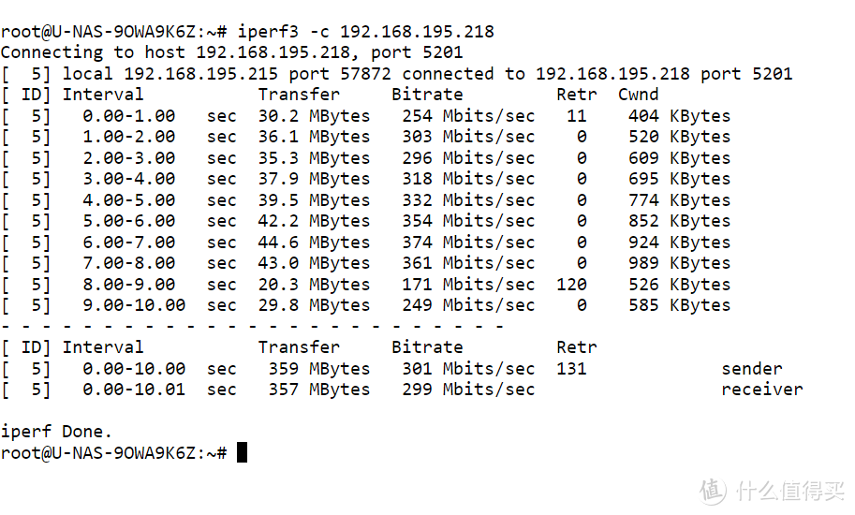The image size is (855, 515).
Task: Click the 8.00-9.00 interval entry
Action: pos(128,284)
